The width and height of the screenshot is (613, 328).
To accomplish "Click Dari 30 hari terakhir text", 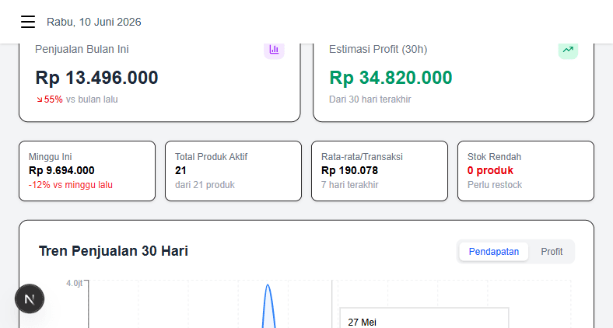I will [x=370, y=99].
